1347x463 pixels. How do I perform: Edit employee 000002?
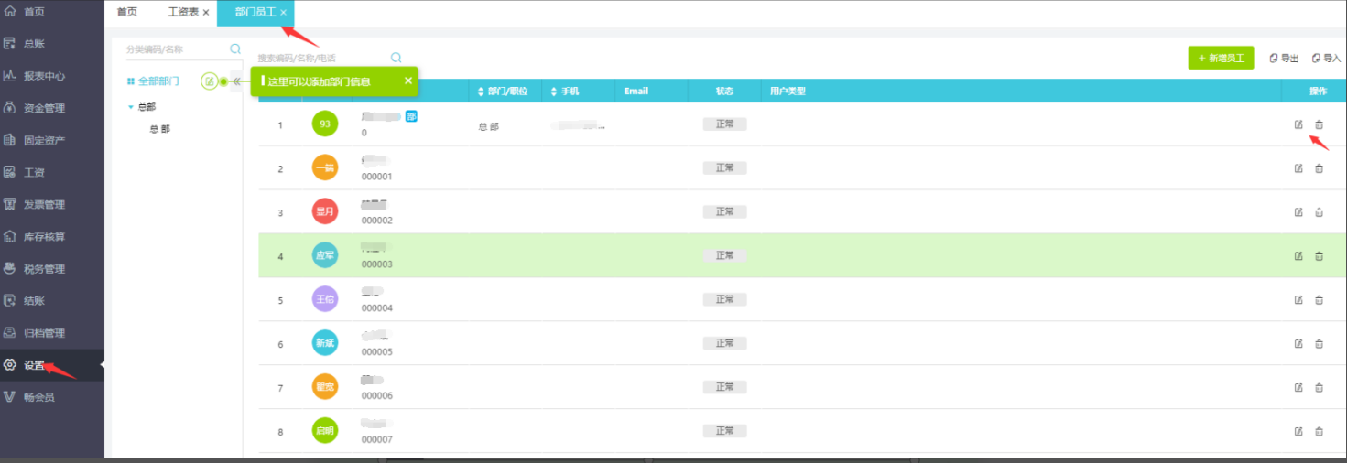tap(1298, 212)
